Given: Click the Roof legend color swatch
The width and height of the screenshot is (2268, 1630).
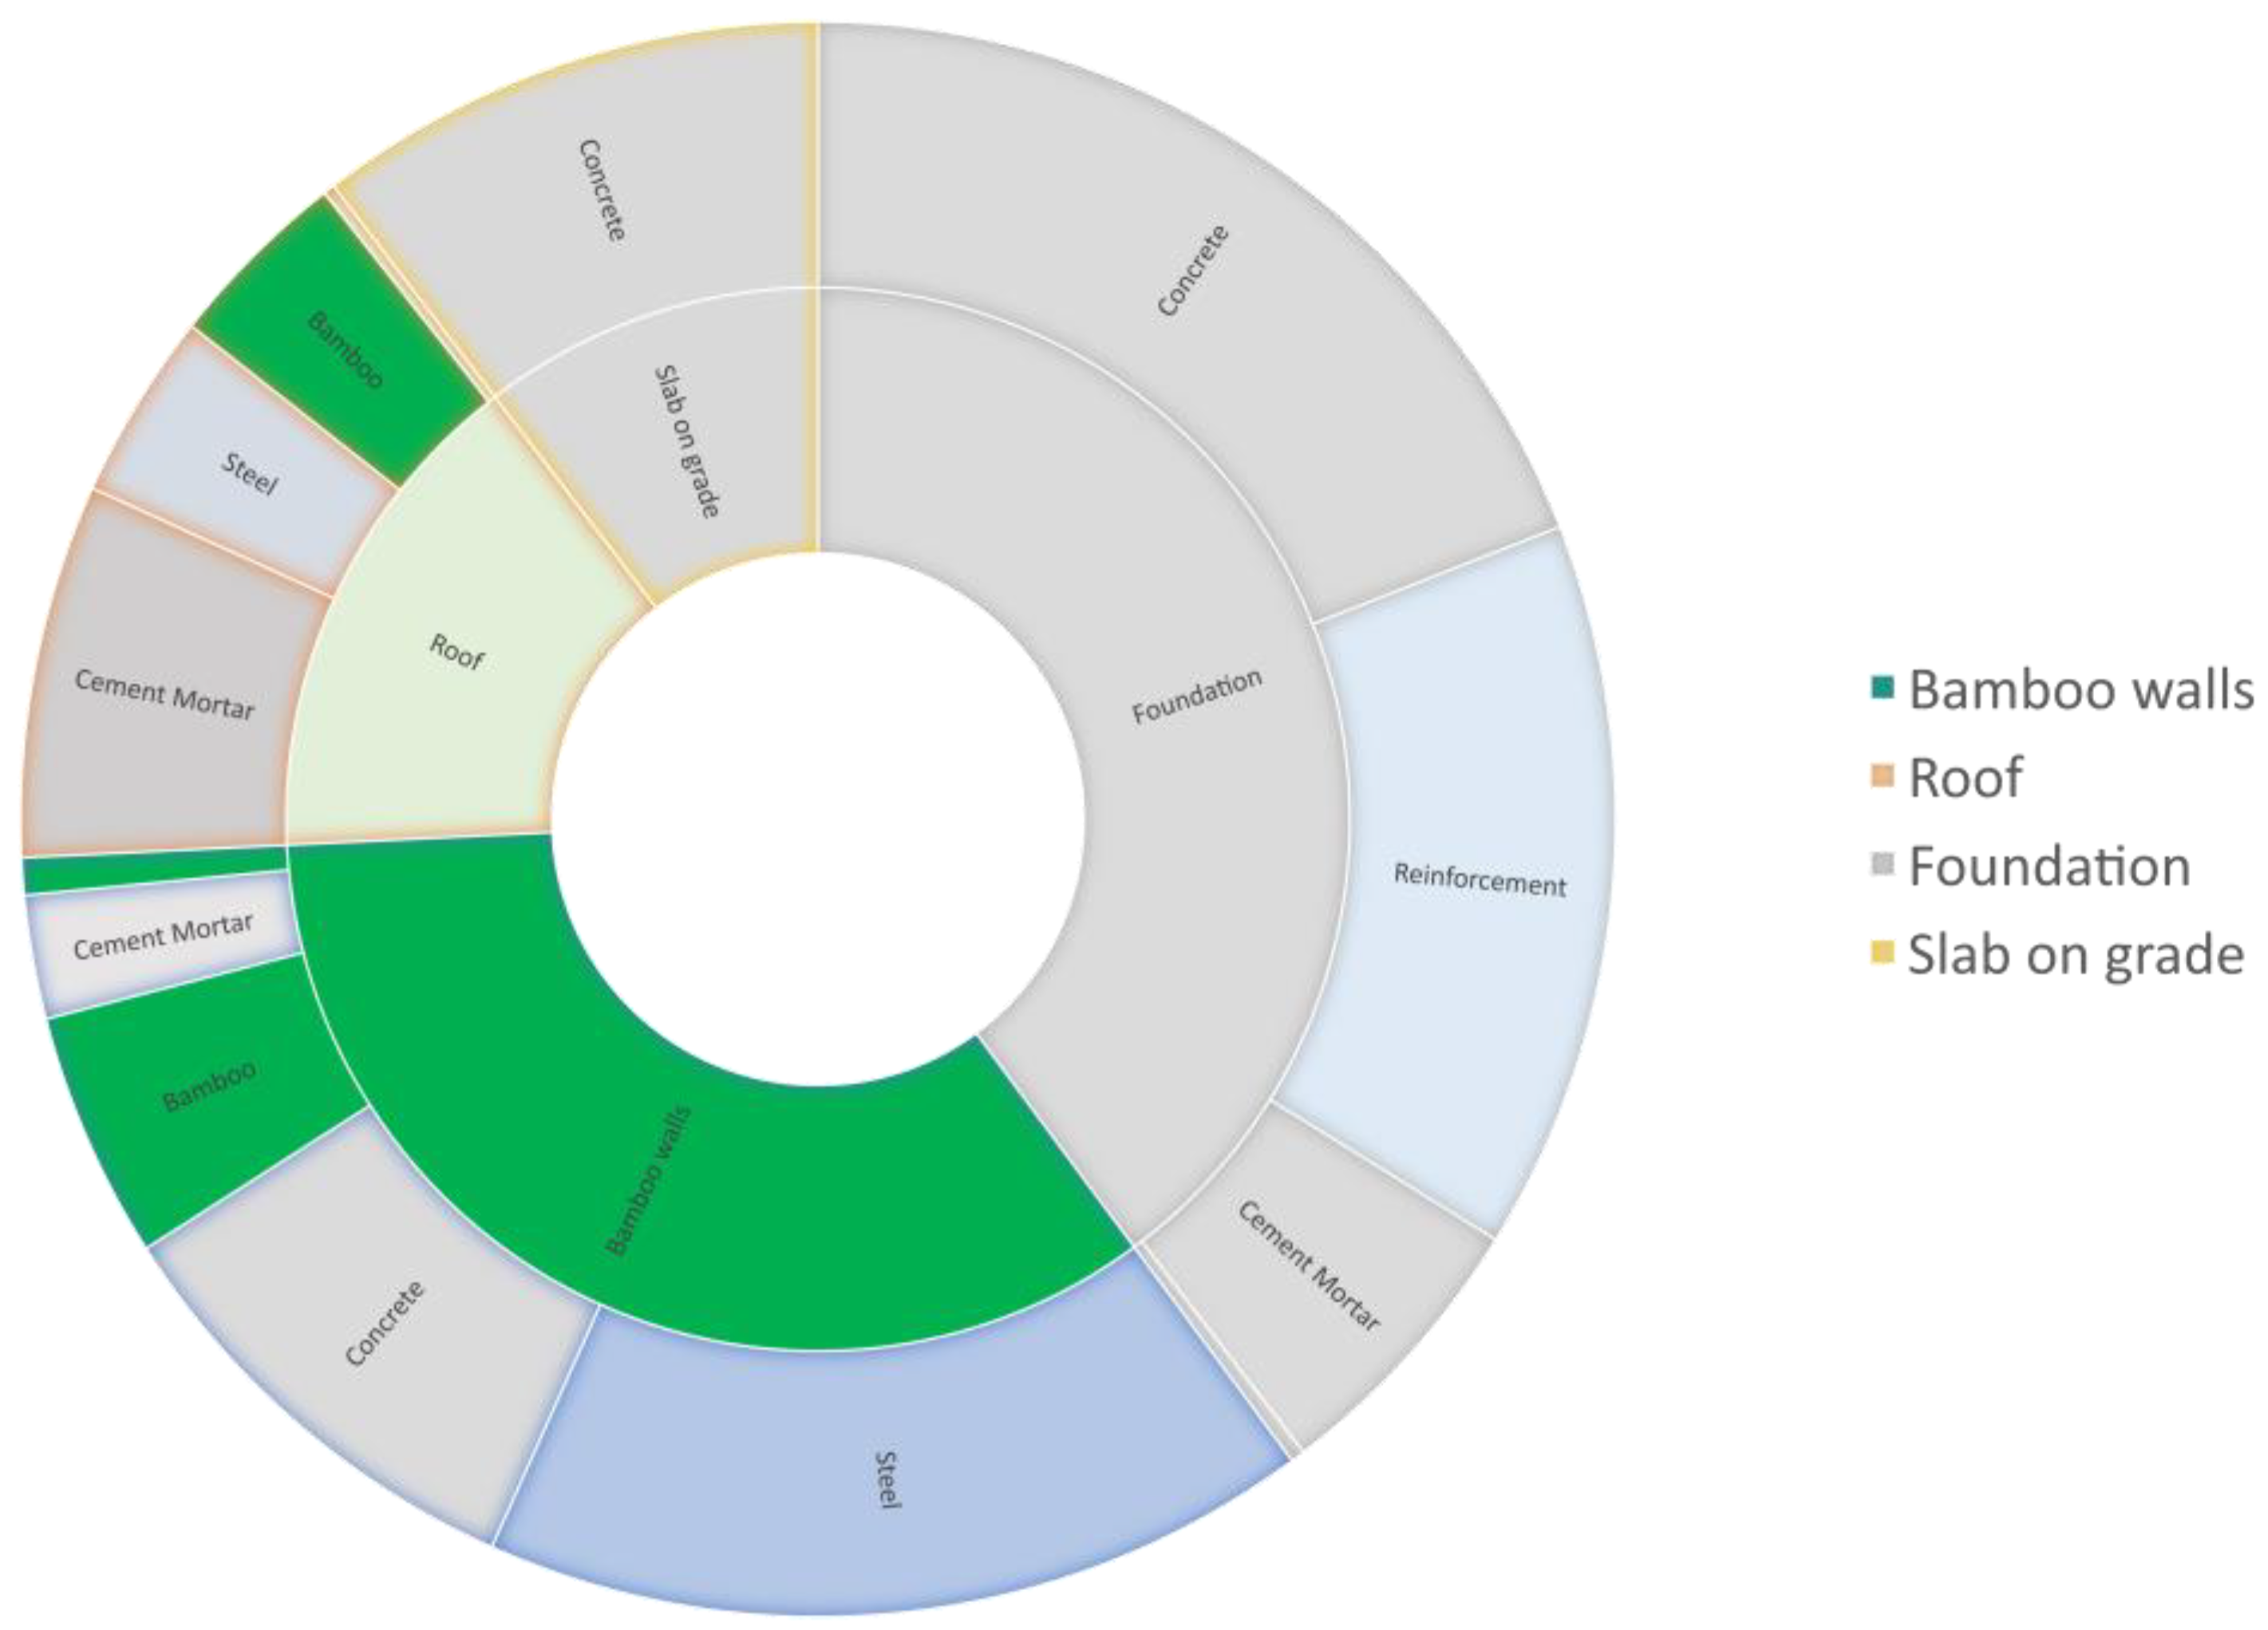Looking at the screenshot, I should pyautogui.click(x=1883, y=776).
